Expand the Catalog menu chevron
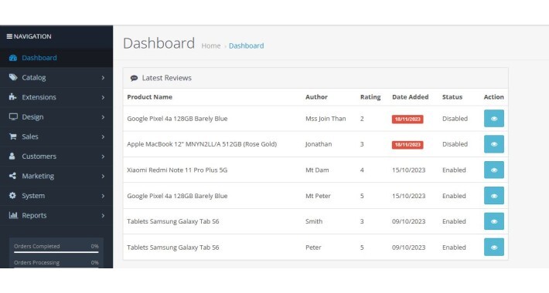Viewport: 549px width, 293px height. coord(103,78)
